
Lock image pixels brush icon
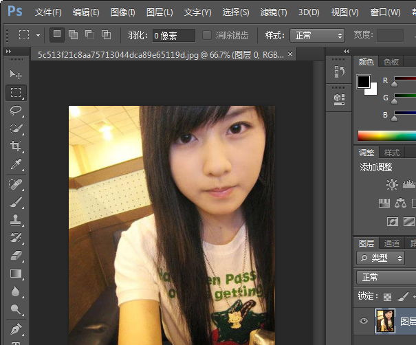[403, 297]
